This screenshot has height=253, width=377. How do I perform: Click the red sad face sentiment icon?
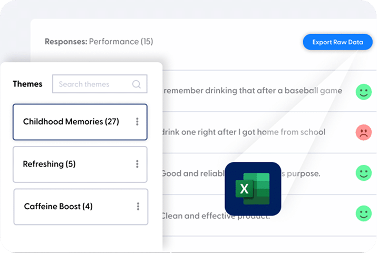coord(363,132)
